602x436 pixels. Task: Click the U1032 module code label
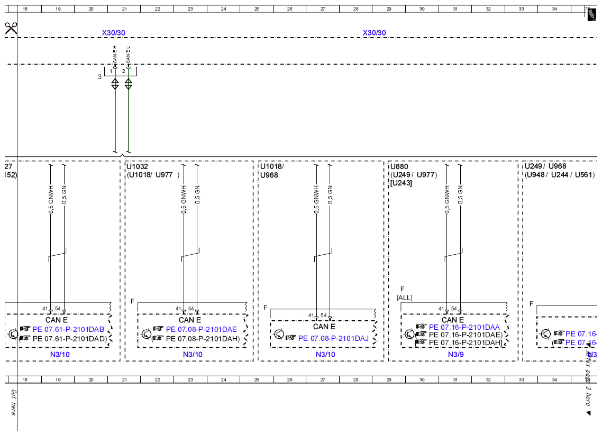pyautogui.click(x=137, y=166)
